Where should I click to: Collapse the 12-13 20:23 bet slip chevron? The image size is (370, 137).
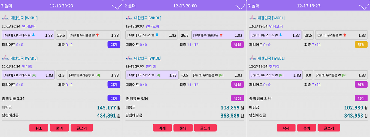(117, 7)
